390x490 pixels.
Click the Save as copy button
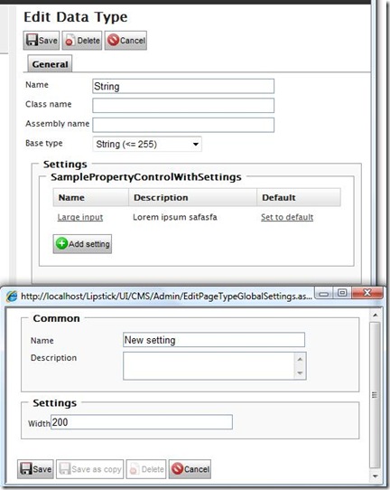coord(90,469)
